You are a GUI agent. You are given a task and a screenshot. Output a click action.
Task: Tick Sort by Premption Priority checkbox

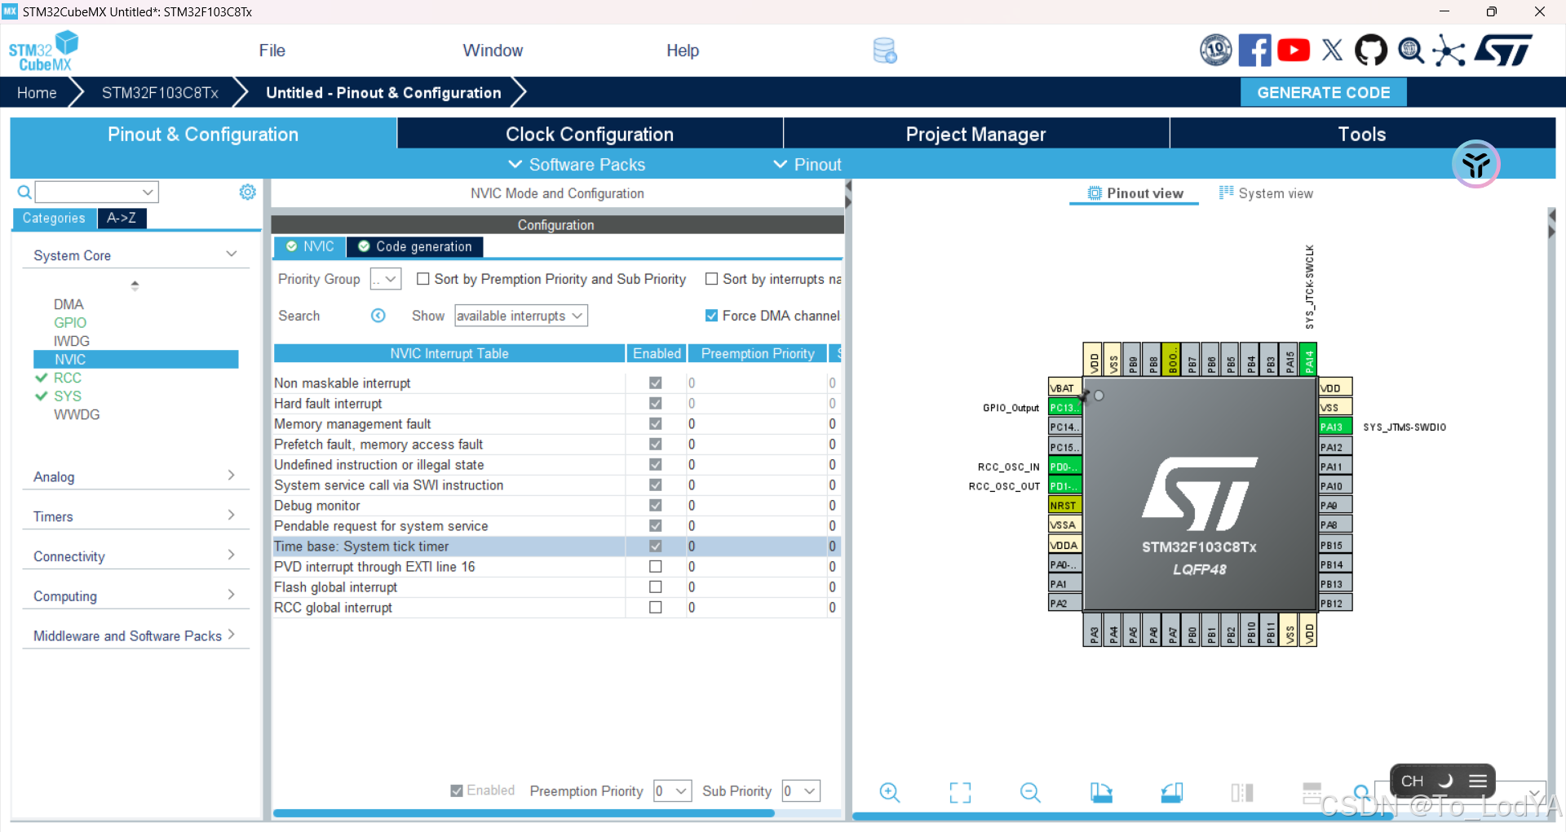tap(422, 279)
